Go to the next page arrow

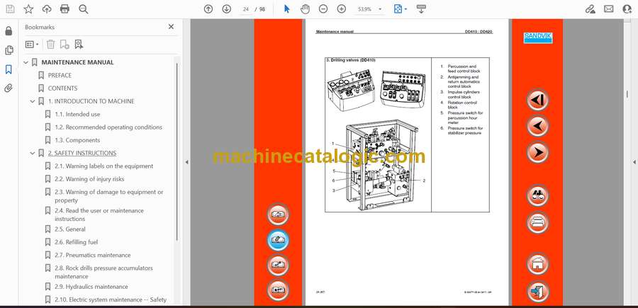point(227,9)
